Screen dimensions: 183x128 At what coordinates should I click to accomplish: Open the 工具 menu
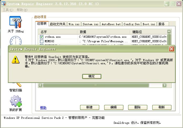click(x=8, y=10)
